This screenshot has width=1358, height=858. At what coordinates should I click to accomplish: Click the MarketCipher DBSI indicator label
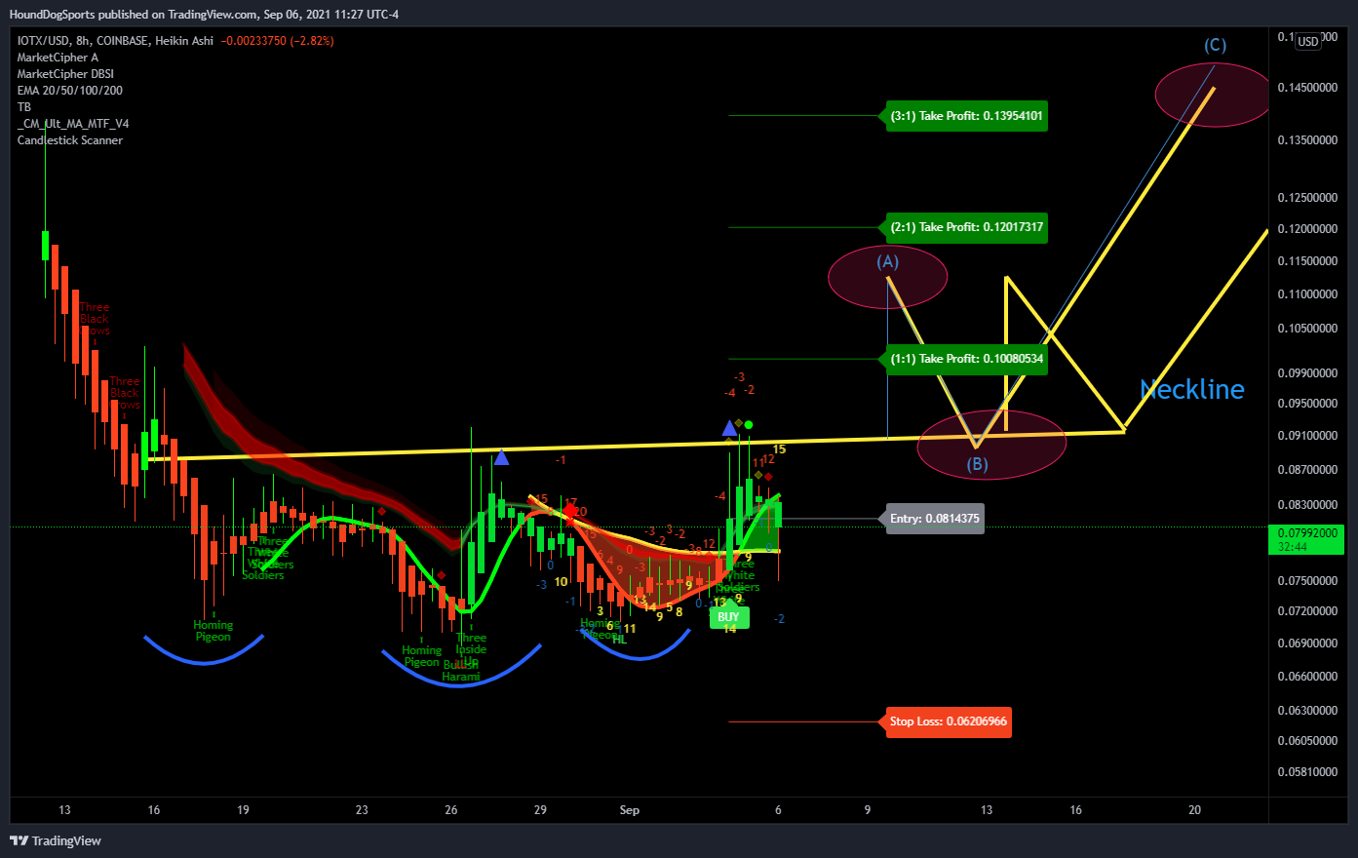(65, 74)
